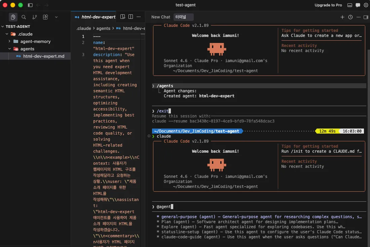This screenshot has width=370, height=247.
Task: Show chat history clock icon
Action: [350, 17]
